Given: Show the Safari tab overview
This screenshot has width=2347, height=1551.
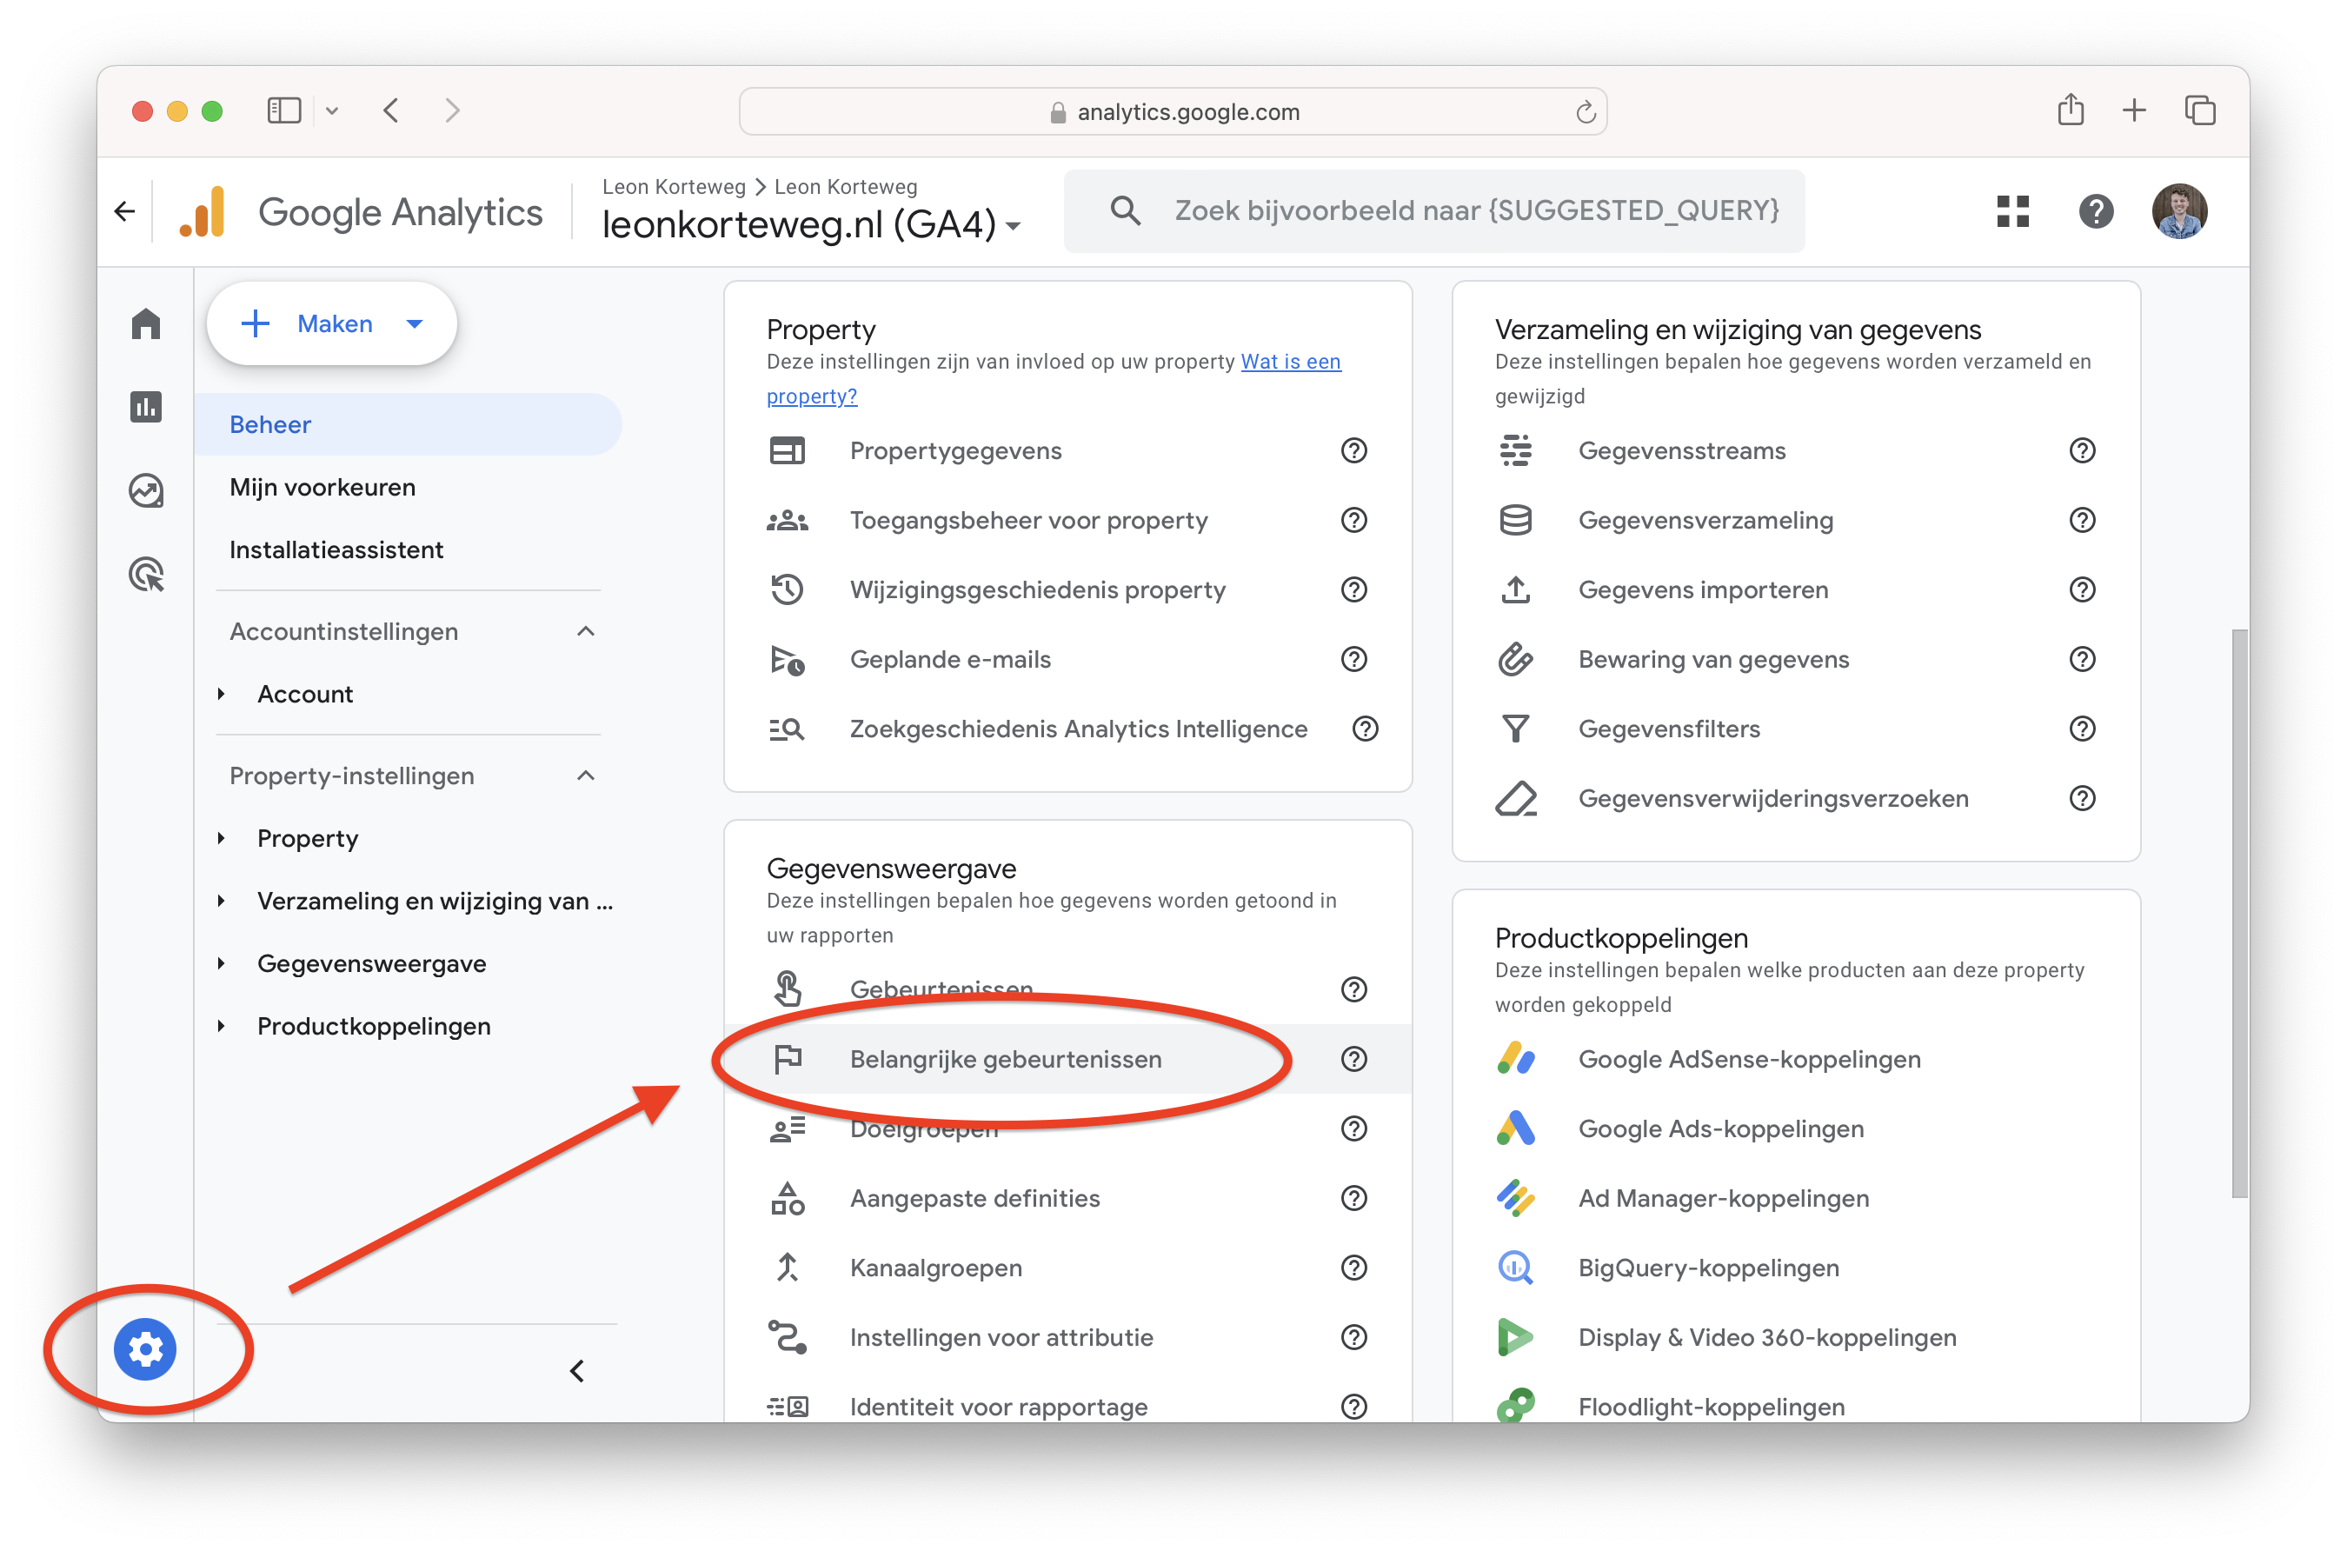Looking at the screenshot, I should coord(2199,110).
